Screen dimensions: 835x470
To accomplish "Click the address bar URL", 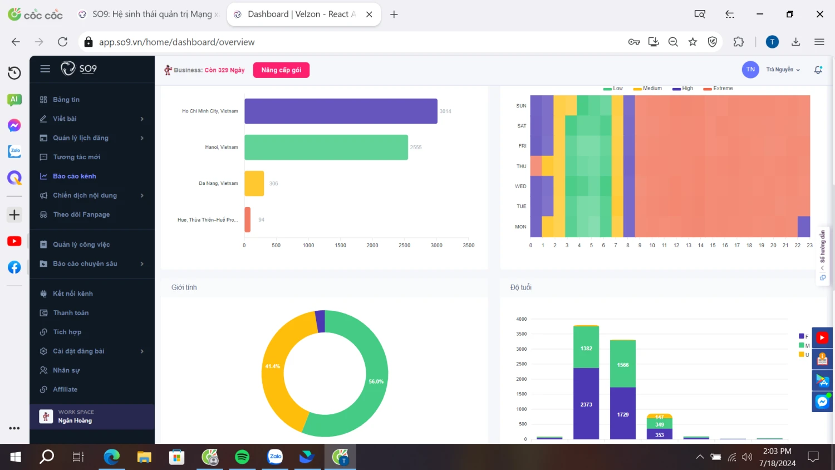I will [177, 42].
